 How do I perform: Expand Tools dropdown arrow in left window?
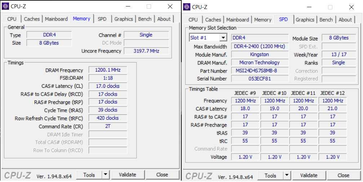(x=106, y=175)
